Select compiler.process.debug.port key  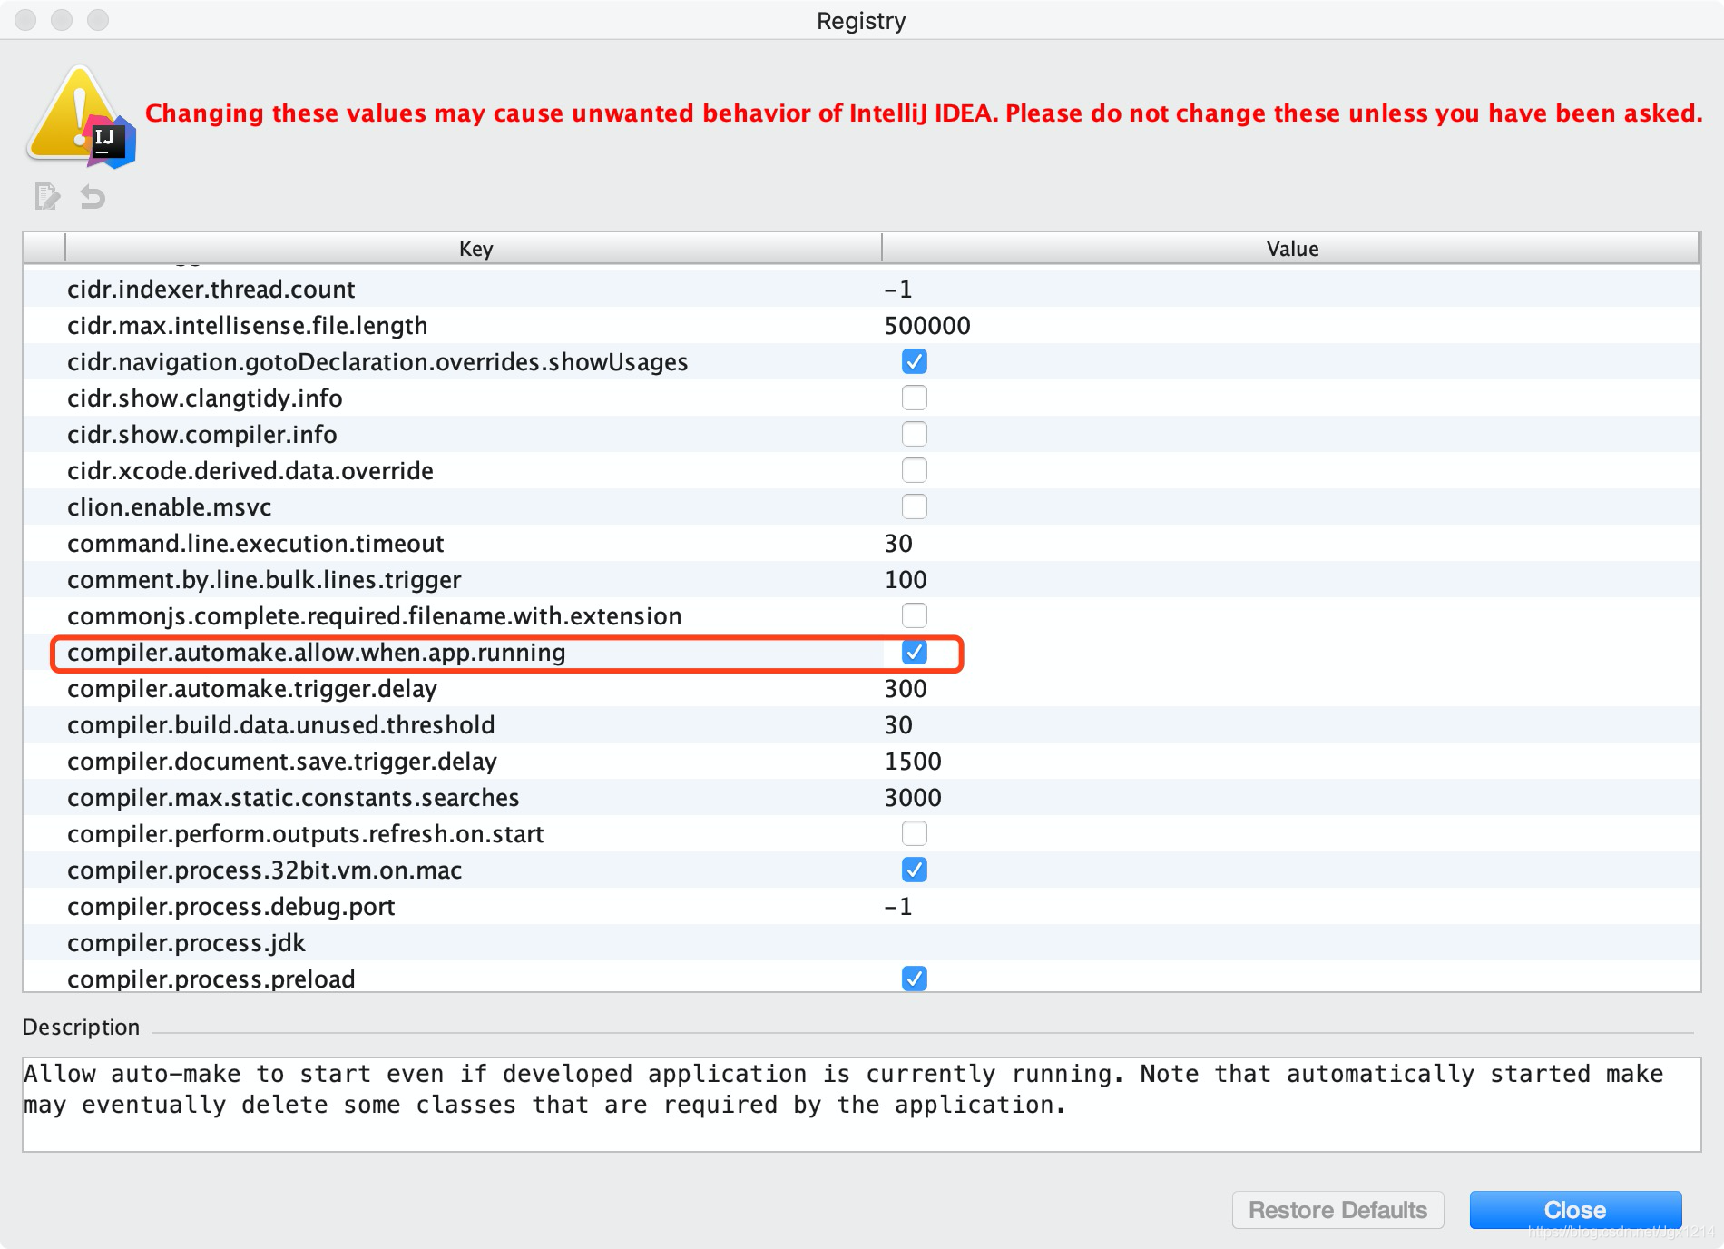point(230,906)
